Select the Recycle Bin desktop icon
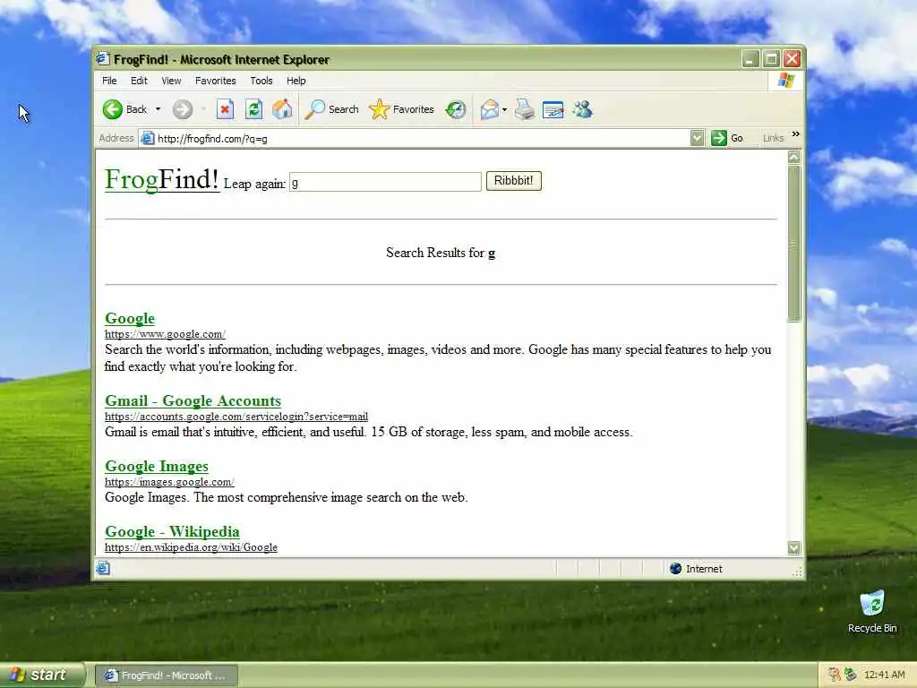 pyautogui.click(x=872, y=611)
